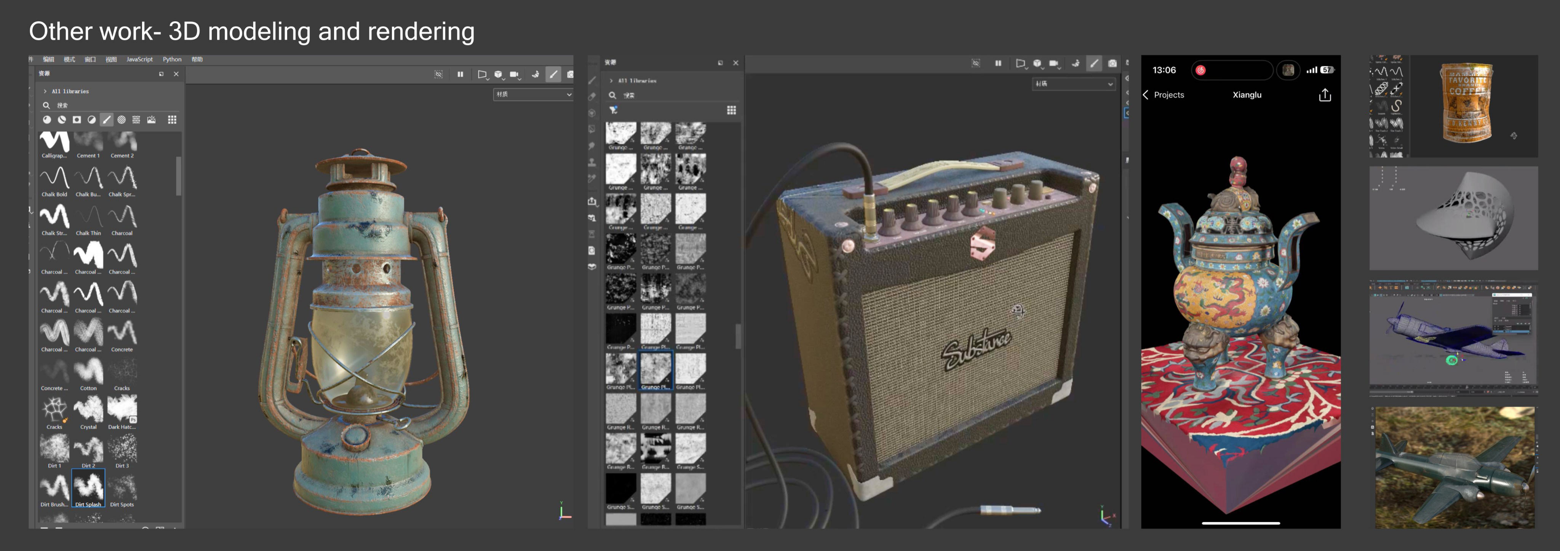Select the environment maps filter icon in lantern panel
1560x551 pixels.
152,120
